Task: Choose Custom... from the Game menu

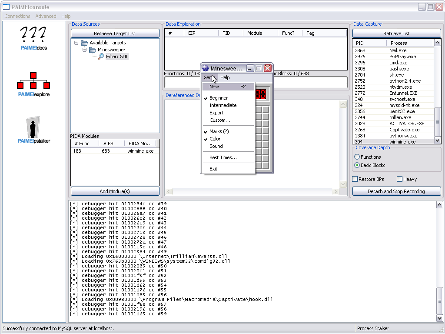Action: point(229,120)
